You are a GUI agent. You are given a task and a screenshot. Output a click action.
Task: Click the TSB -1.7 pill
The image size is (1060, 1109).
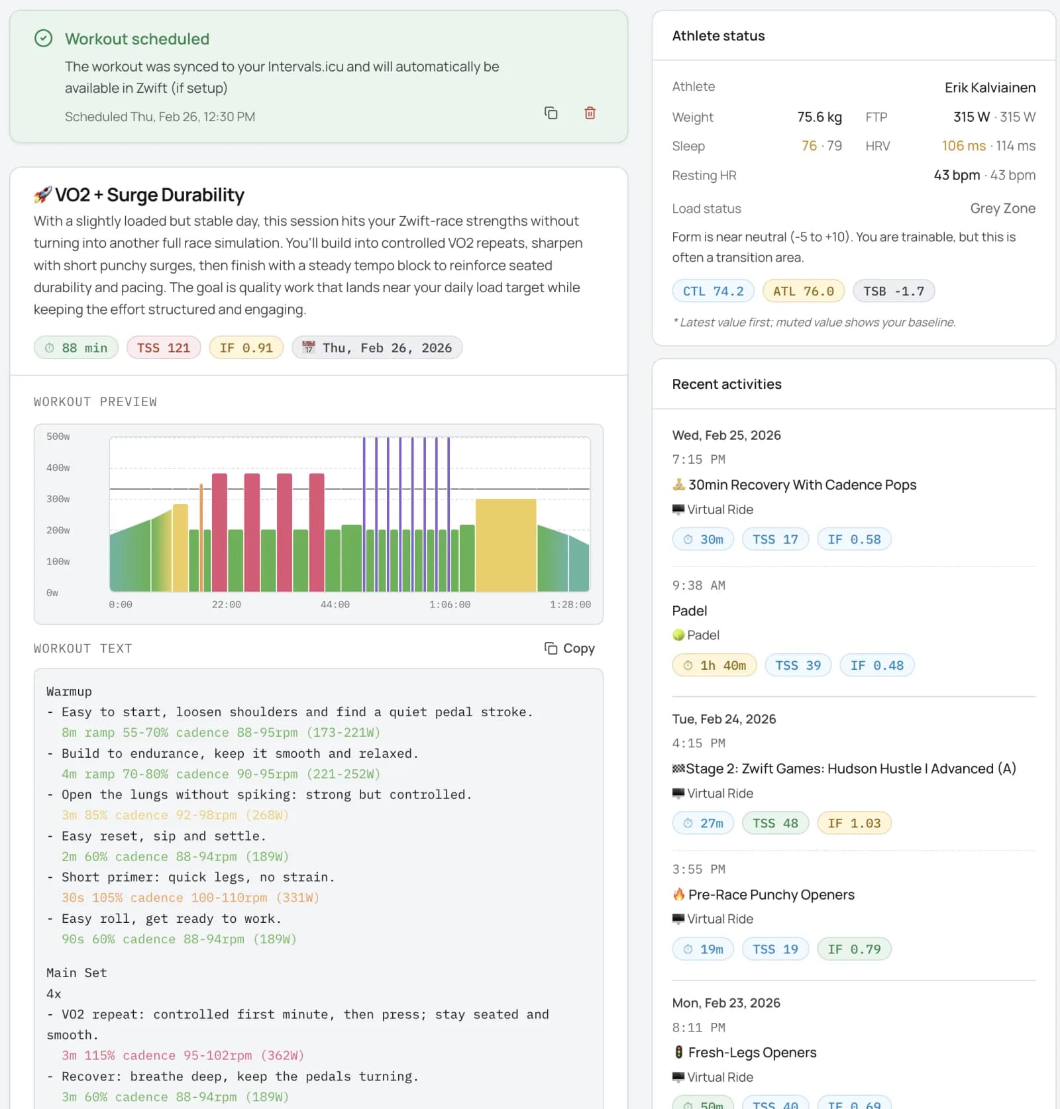(x=894, y=290)
